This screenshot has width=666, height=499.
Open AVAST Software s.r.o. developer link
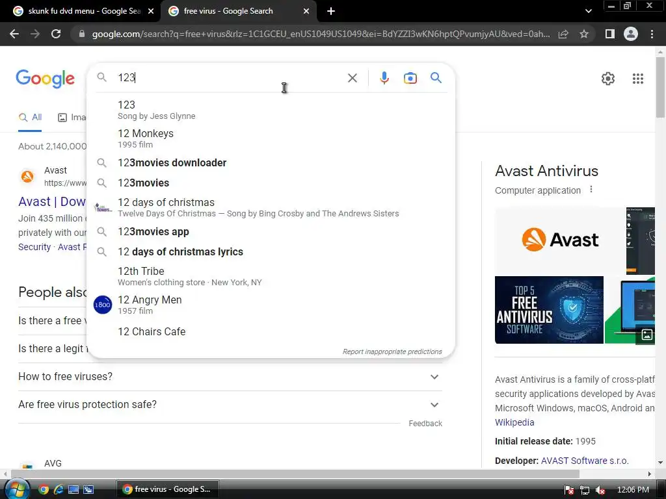point(585,461)
